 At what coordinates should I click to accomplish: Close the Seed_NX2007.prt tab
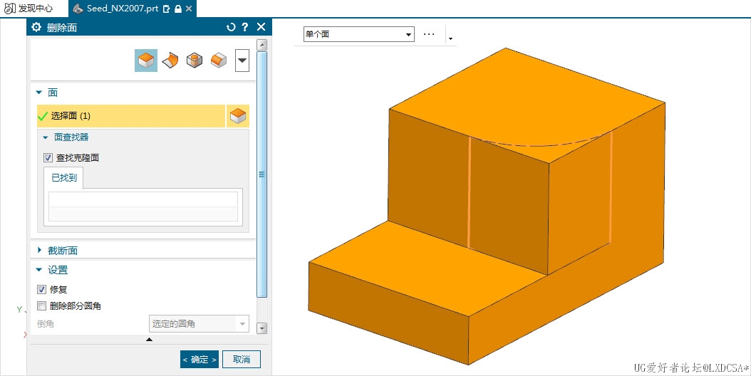coord(189,9)
